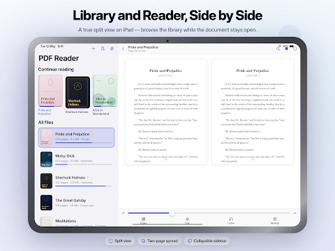Open the Listen headphones tab
Viewport: 335px width, 251px height.
(231, 221)
